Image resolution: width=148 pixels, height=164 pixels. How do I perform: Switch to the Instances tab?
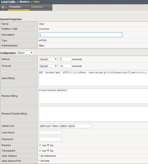pyautogui.click(x=41, y=7)
